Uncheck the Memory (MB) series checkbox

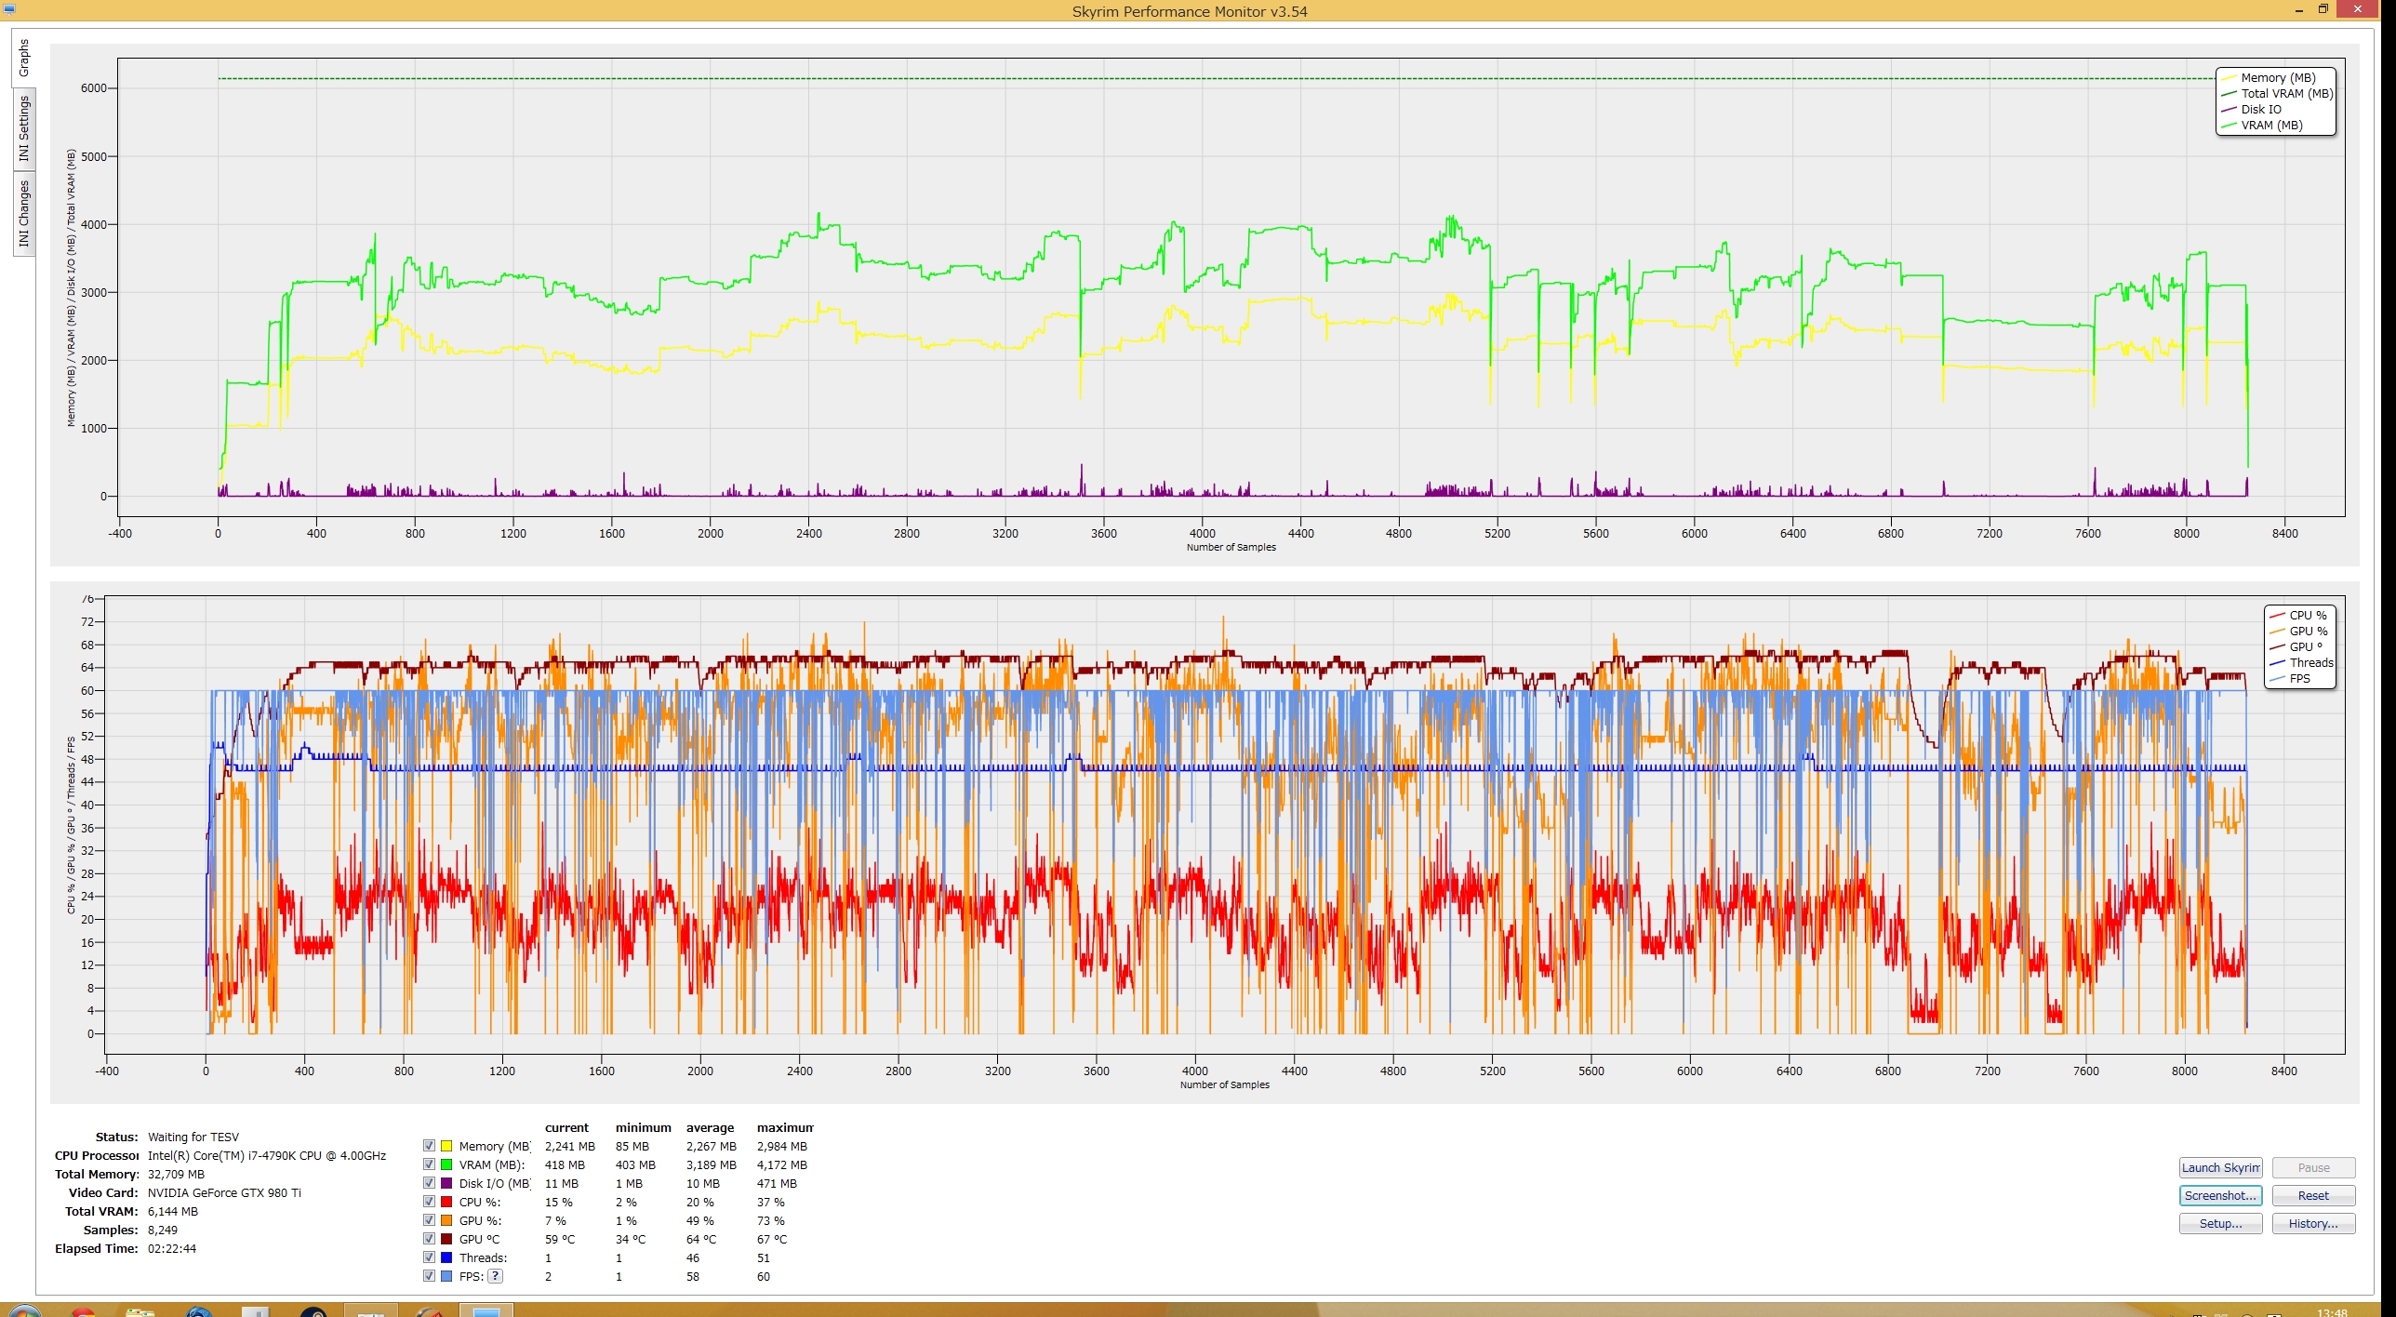click(429, 1146)
